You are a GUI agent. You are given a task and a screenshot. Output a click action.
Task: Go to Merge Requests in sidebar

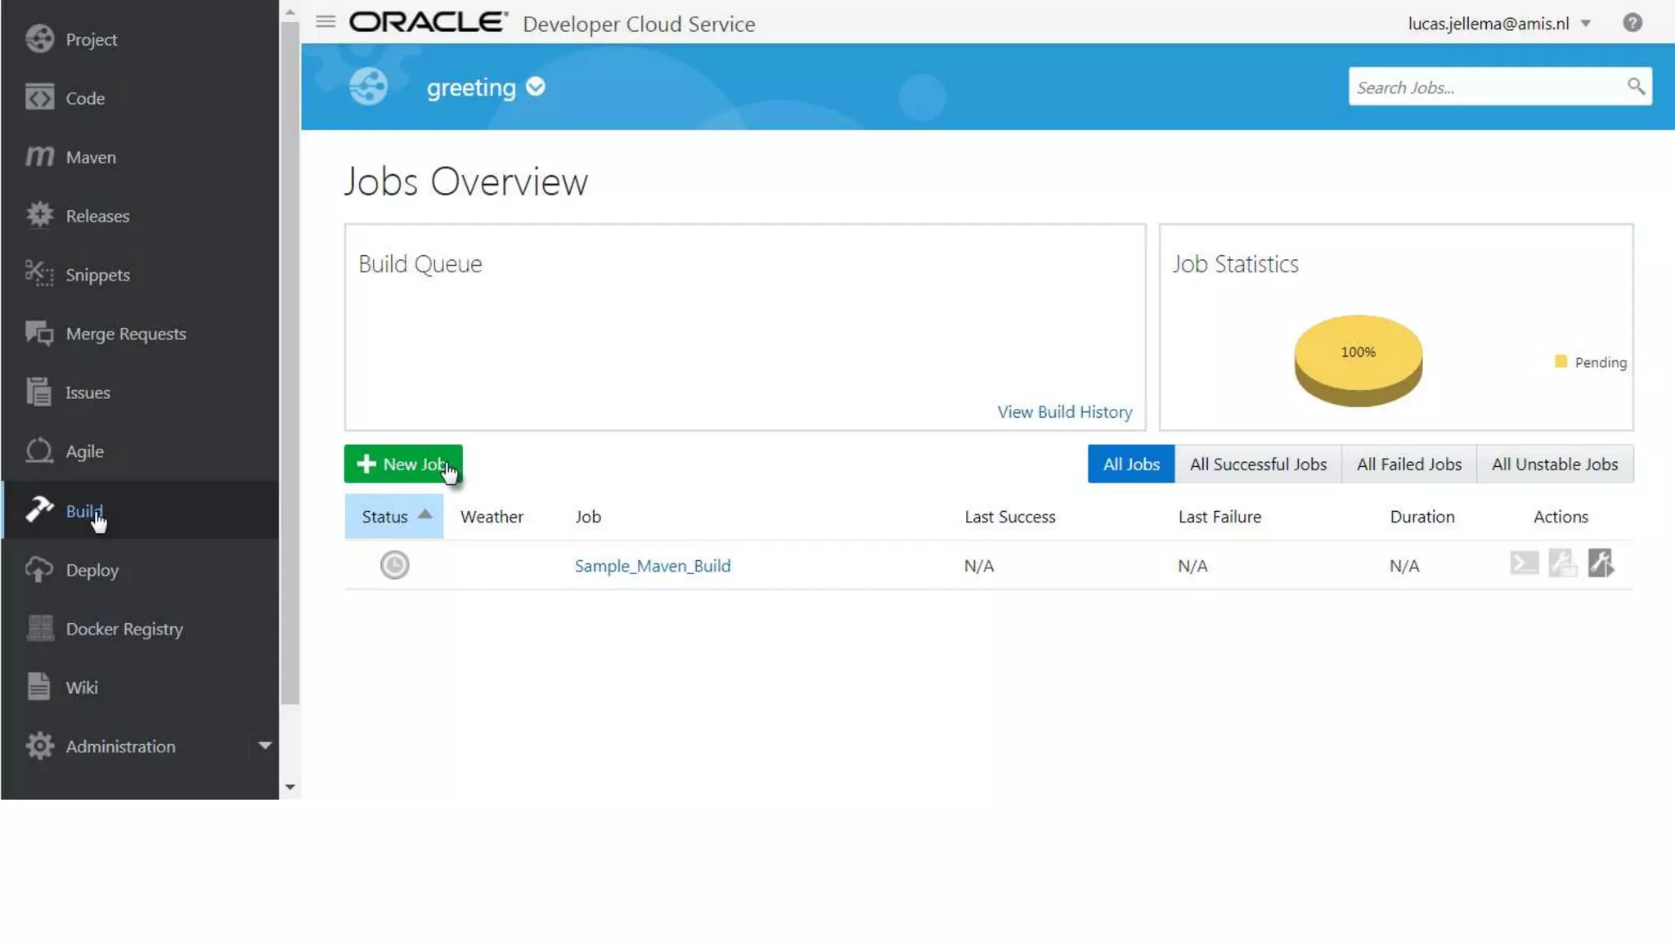(125, 334)
